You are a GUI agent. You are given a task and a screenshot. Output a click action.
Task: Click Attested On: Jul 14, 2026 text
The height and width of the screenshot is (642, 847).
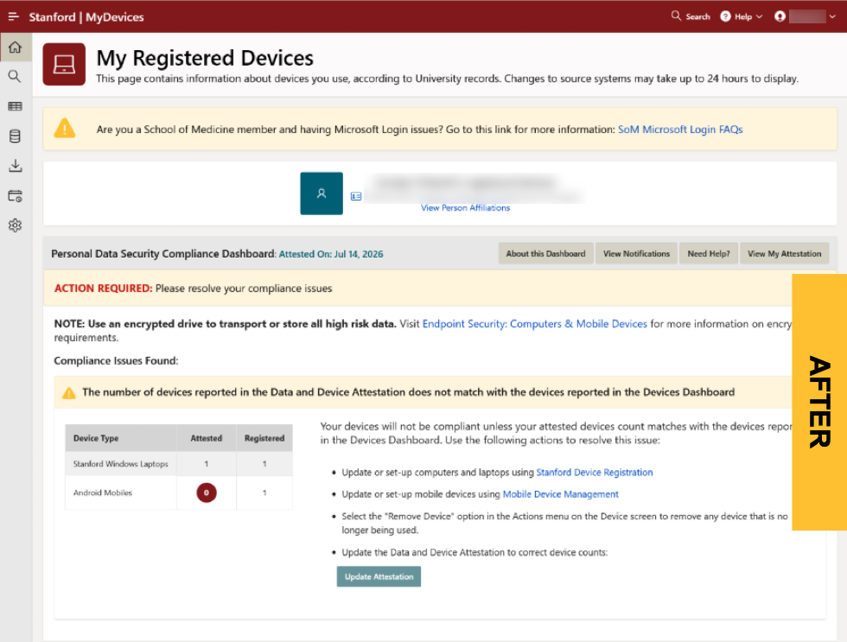pos(331,254)
